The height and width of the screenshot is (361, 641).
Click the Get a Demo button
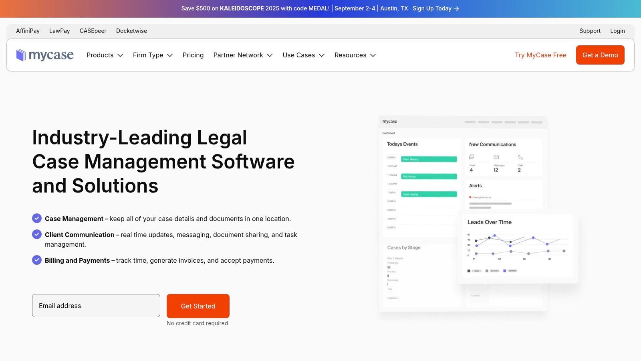[x=600, y=55]
